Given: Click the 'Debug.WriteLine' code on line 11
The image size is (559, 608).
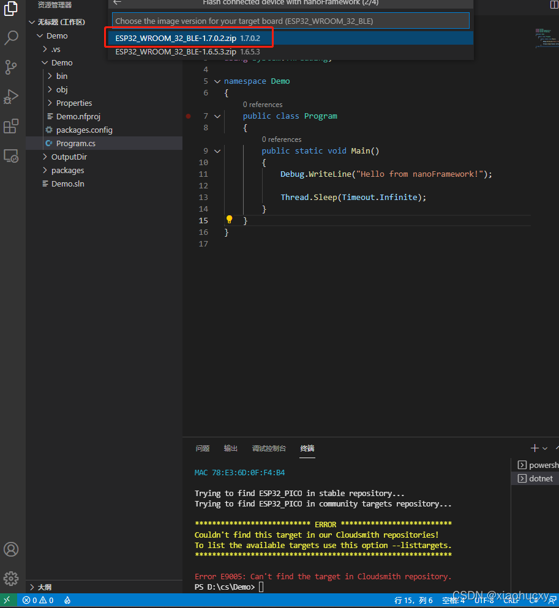Looking at the screenshot, I should [x=315, y=174].
